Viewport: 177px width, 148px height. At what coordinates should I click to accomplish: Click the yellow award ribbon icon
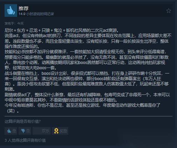click(56, 131)
